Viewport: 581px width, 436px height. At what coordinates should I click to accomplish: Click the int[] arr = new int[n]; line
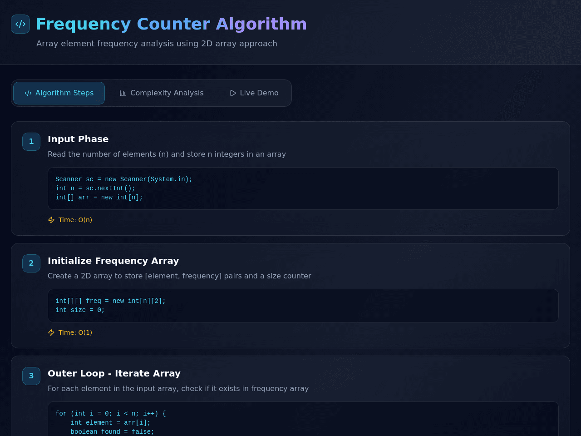click(x=99, y=198)
